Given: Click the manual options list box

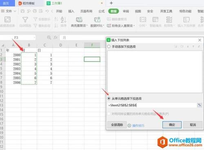Looking at the screenshot, I should pyautogui.click(x=155, y=72).
